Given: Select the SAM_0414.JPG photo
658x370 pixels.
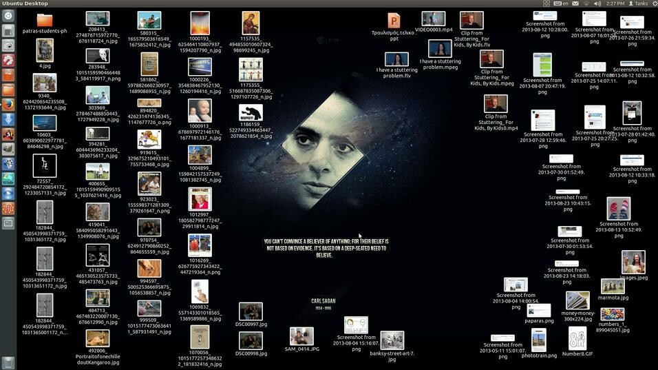Looking at the screenshot, I should point(301,340).
